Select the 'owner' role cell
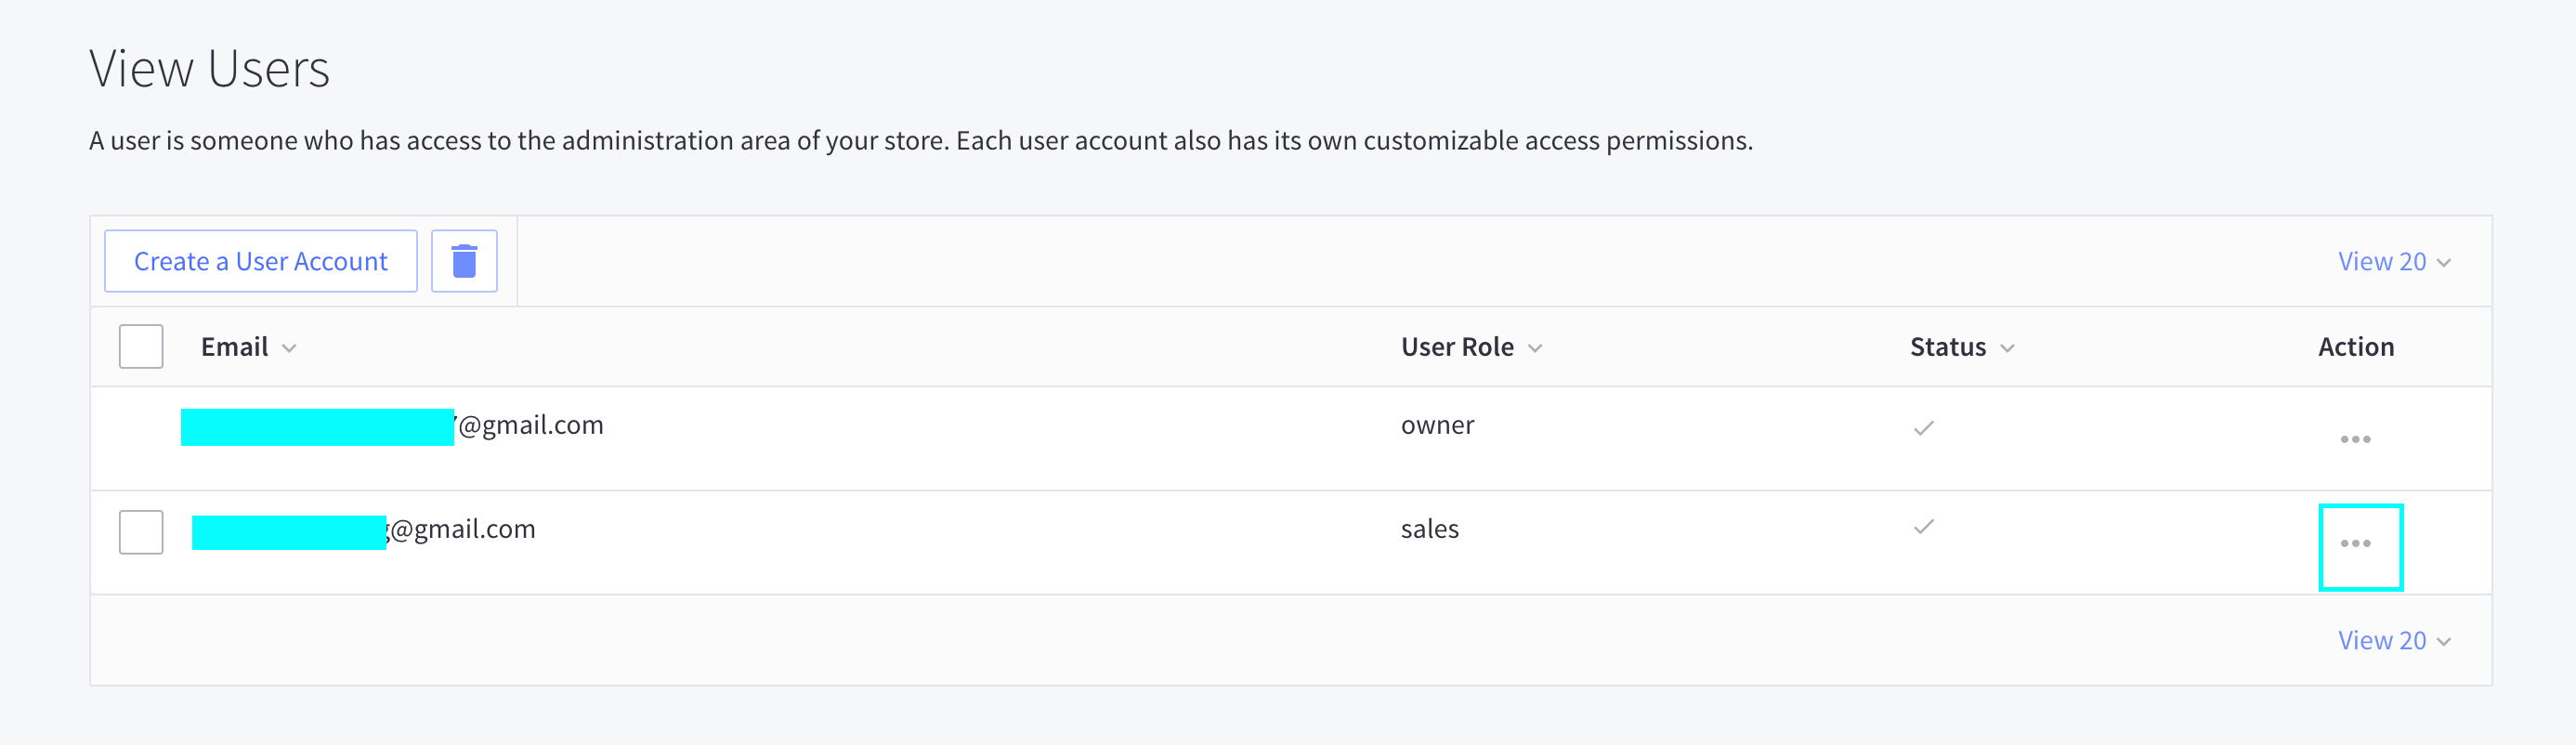2576x745 pixels. click(1437, 425)
